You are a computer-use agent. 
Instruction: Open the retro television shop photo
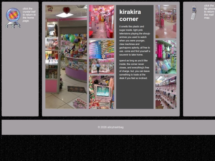coord(102,92)
